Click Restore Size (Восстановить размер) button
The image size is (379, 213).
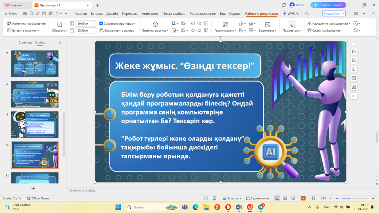tap(117, 30)
